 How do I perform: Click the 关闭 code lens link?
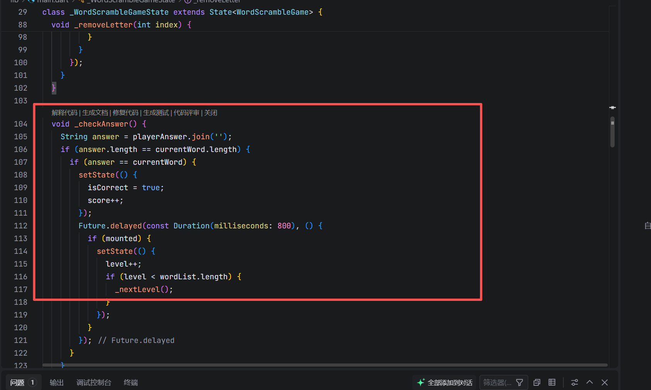(x=211, y=113)
